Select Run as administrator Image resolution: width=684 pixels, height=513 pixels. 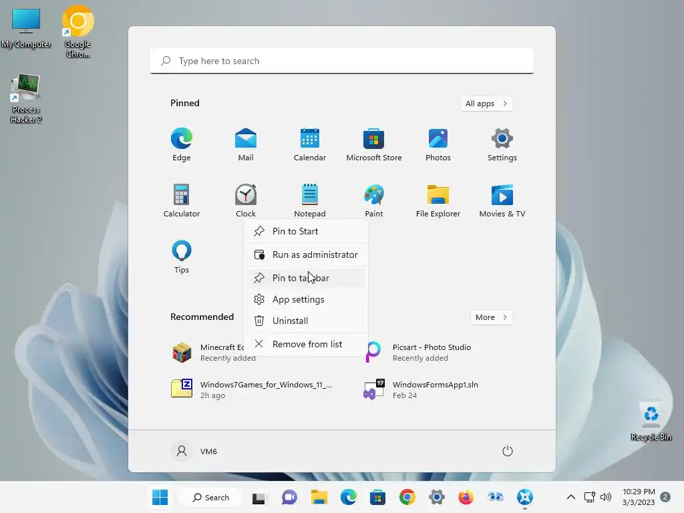point(306,254)
